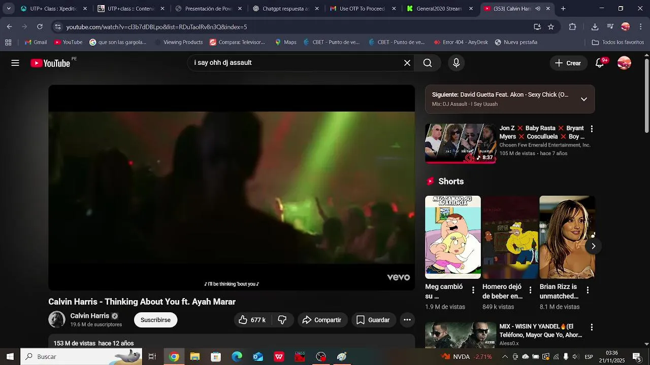Screen dimensions: 650x365
Task: Run search with the magnifier button
Action: coord(428,63)
